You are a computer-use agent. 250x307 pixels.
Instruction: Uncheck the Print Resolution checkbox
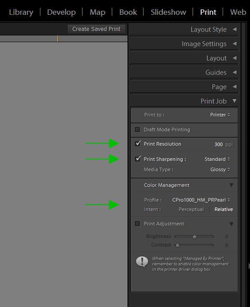coord(138,144)
